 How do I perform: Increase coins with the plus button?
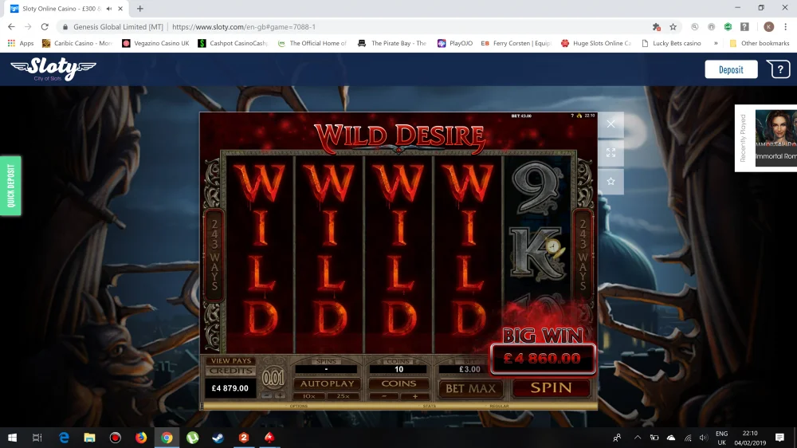click(414, 396)
